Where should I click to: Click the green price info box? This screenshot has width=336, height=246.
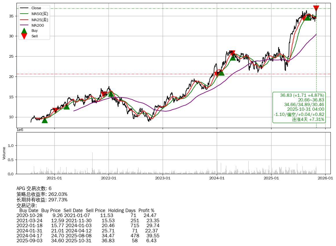(299, 107)
